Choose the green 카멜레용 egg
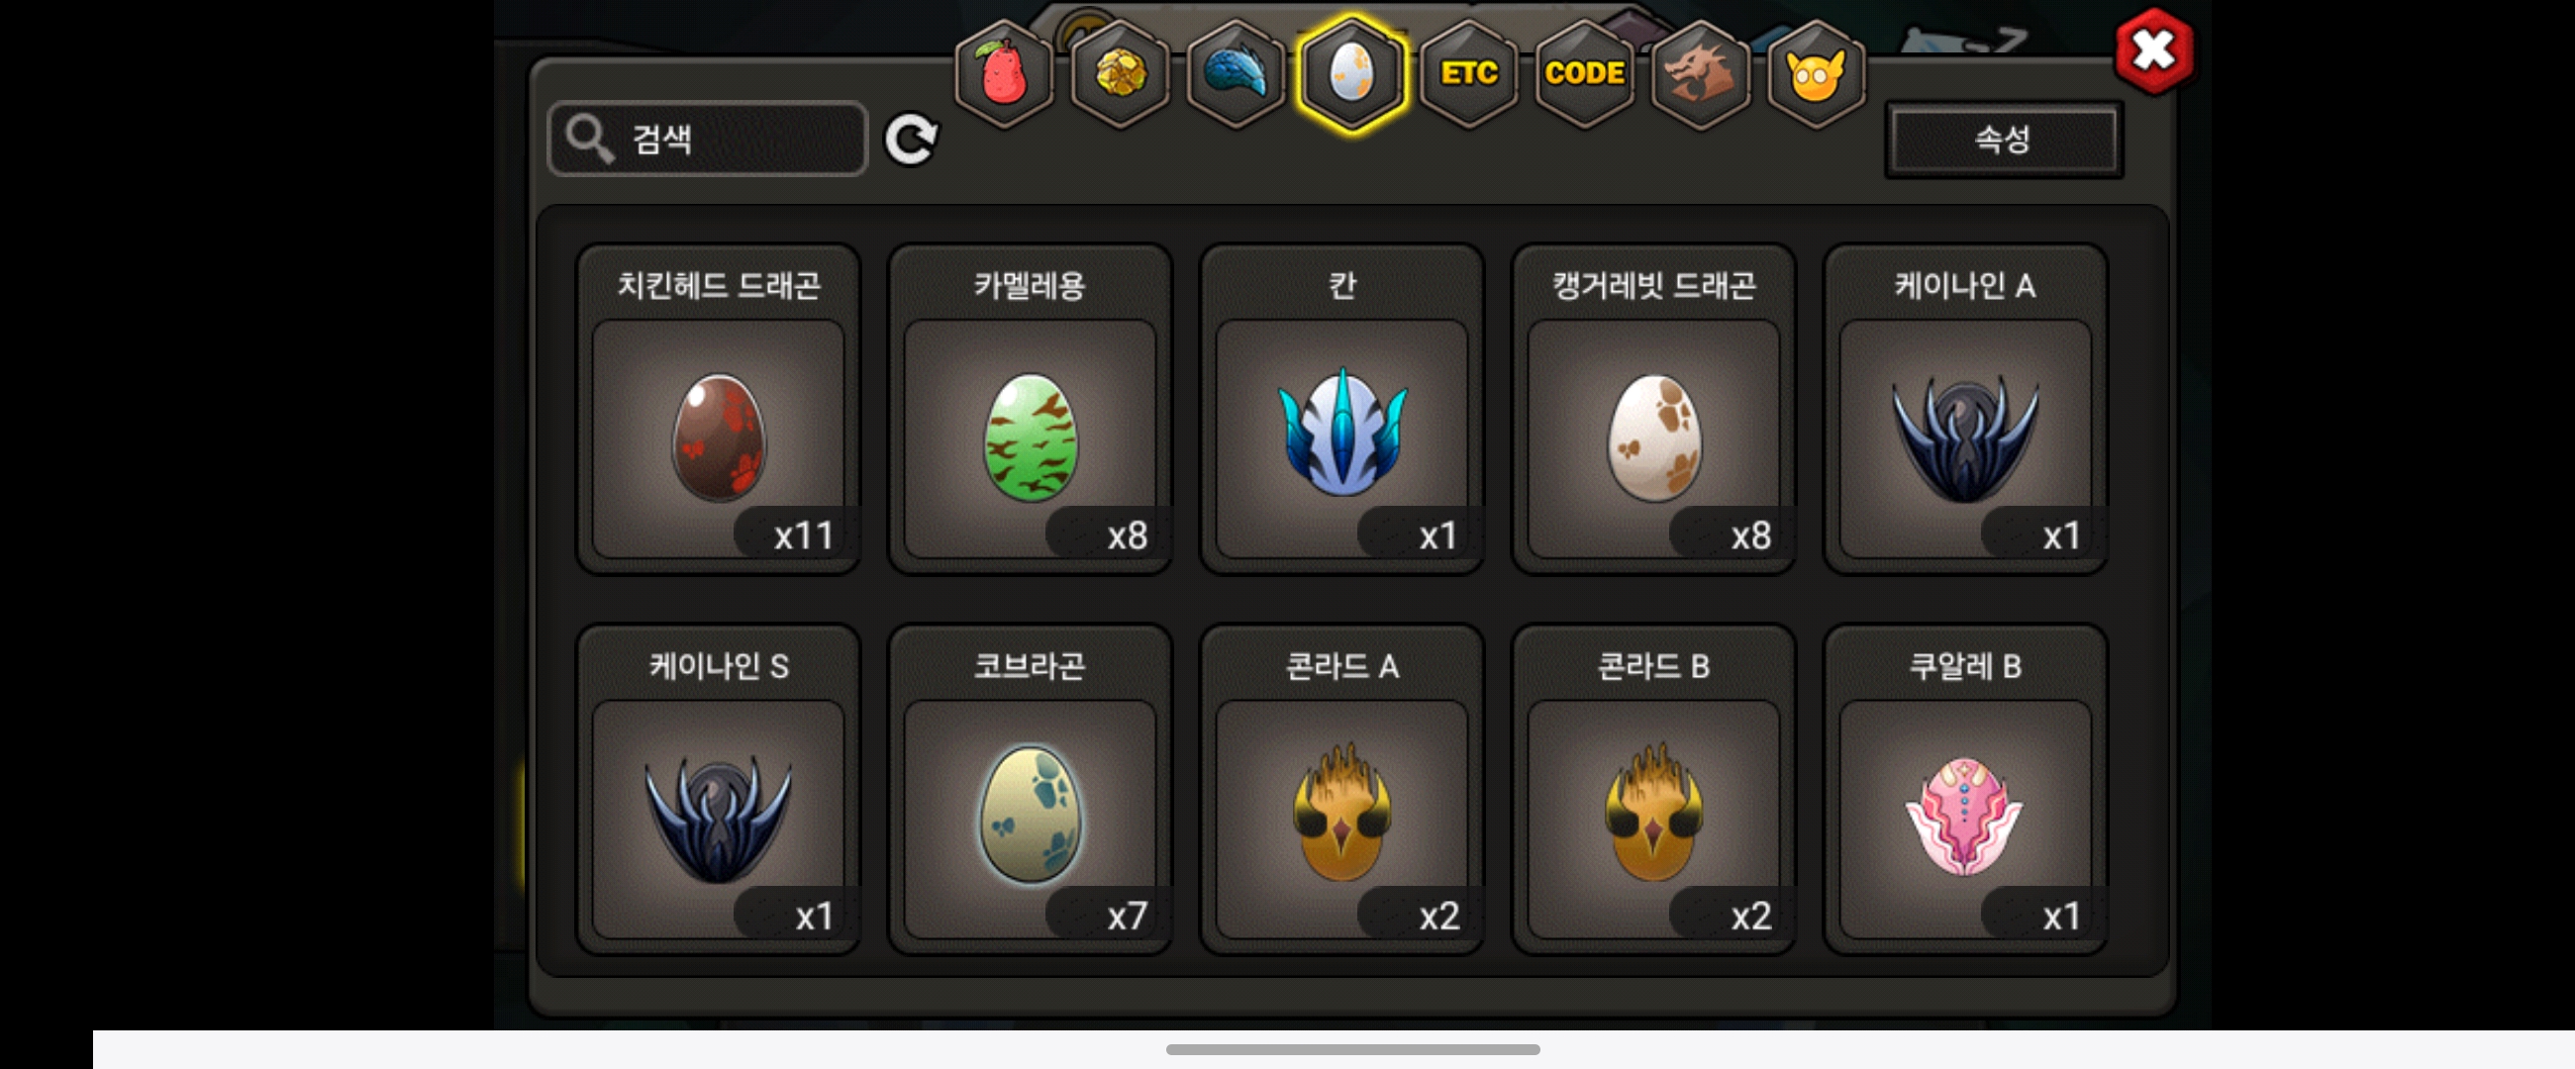The height and width of the screenshot is (1069, 2575). click(x=1030, y=410)
